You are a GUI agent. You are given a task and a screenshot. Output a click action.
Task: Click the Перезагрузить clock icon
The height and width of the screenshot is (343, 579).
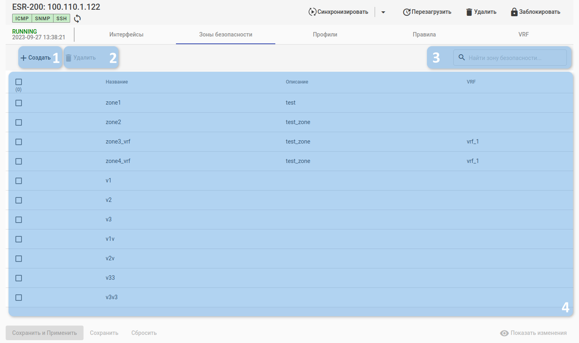(x=407, y=12)
